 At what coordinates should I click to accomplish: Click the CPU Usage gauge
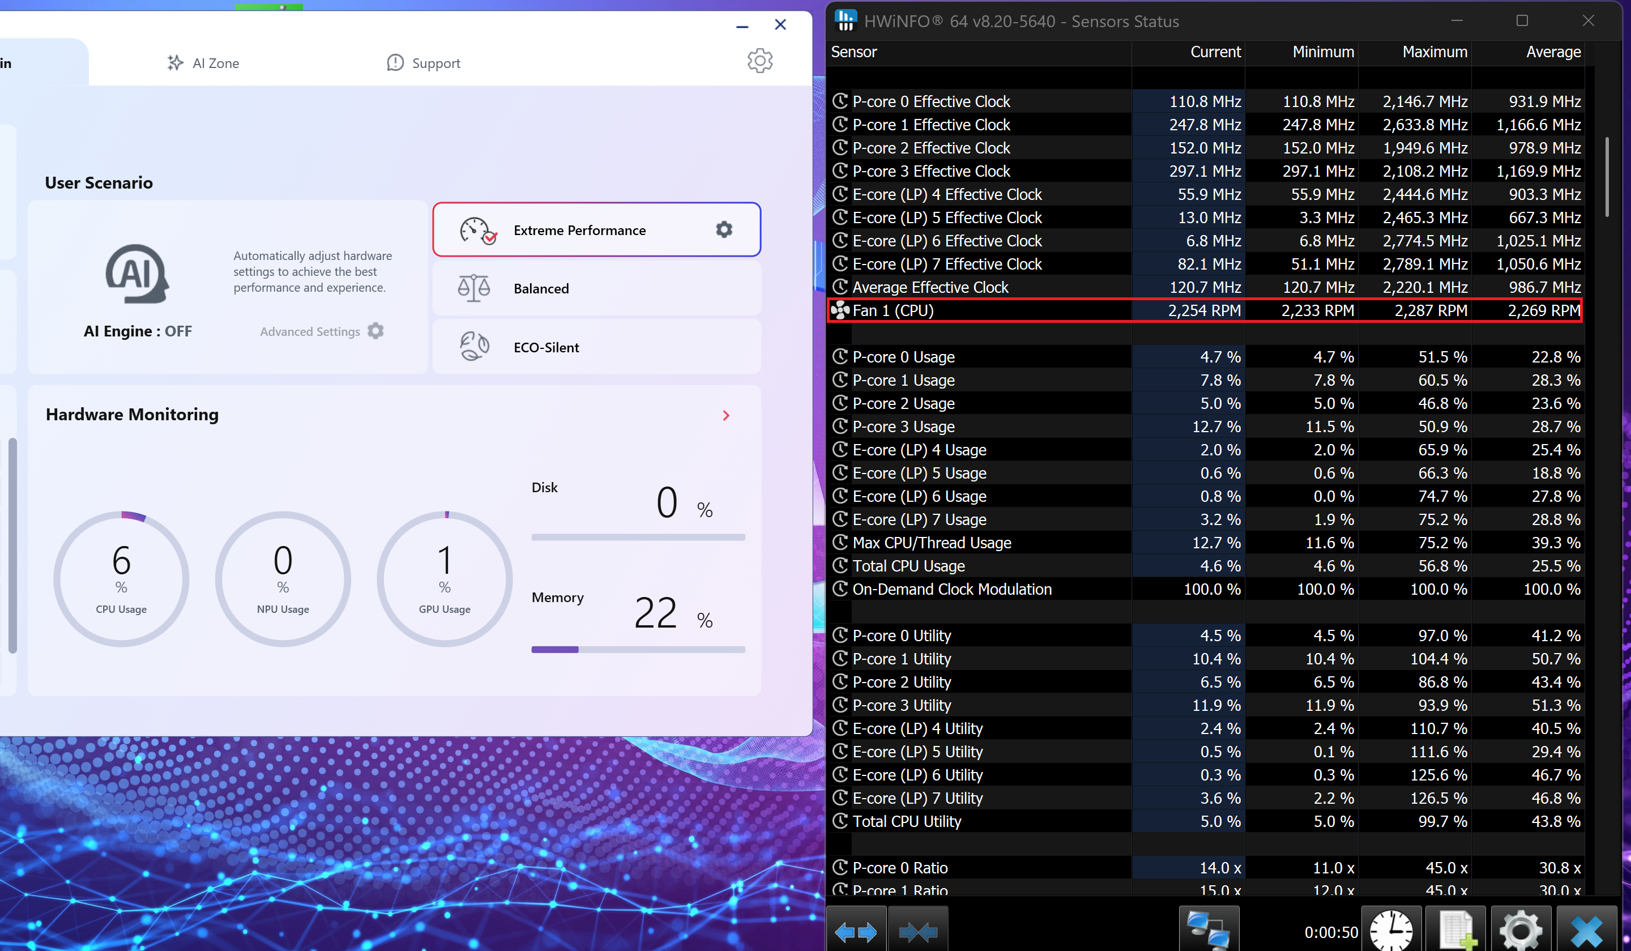[x=121, y=579]
